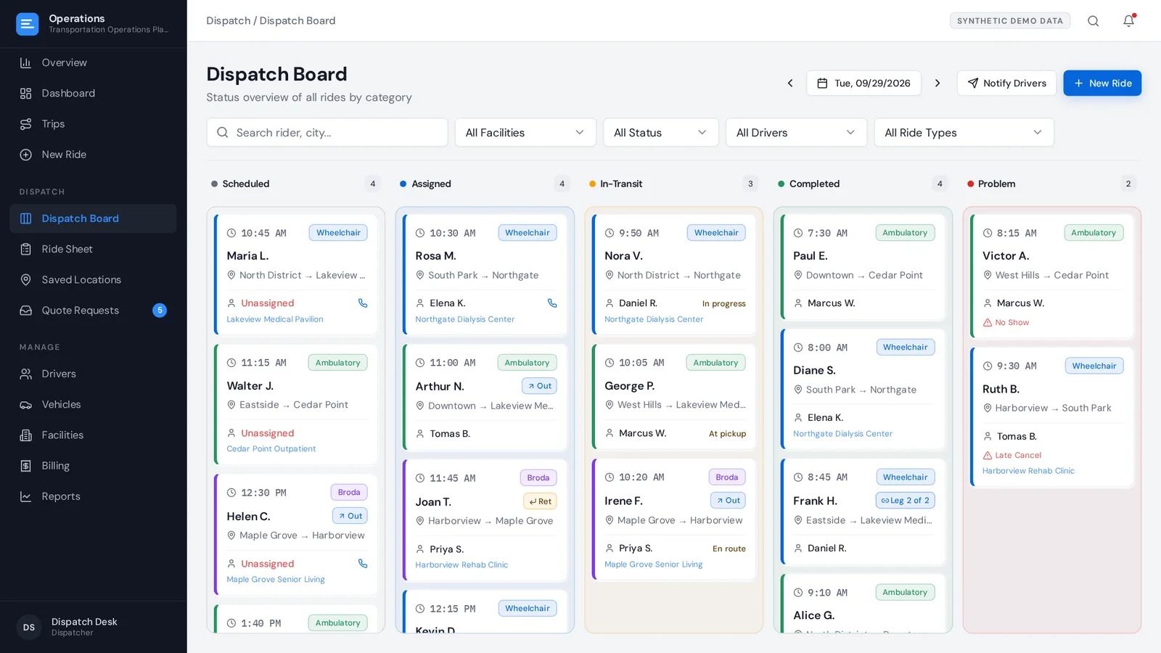Click Ret tag on Joan T. card
1161x653 pixels.
tap(540, 501)
